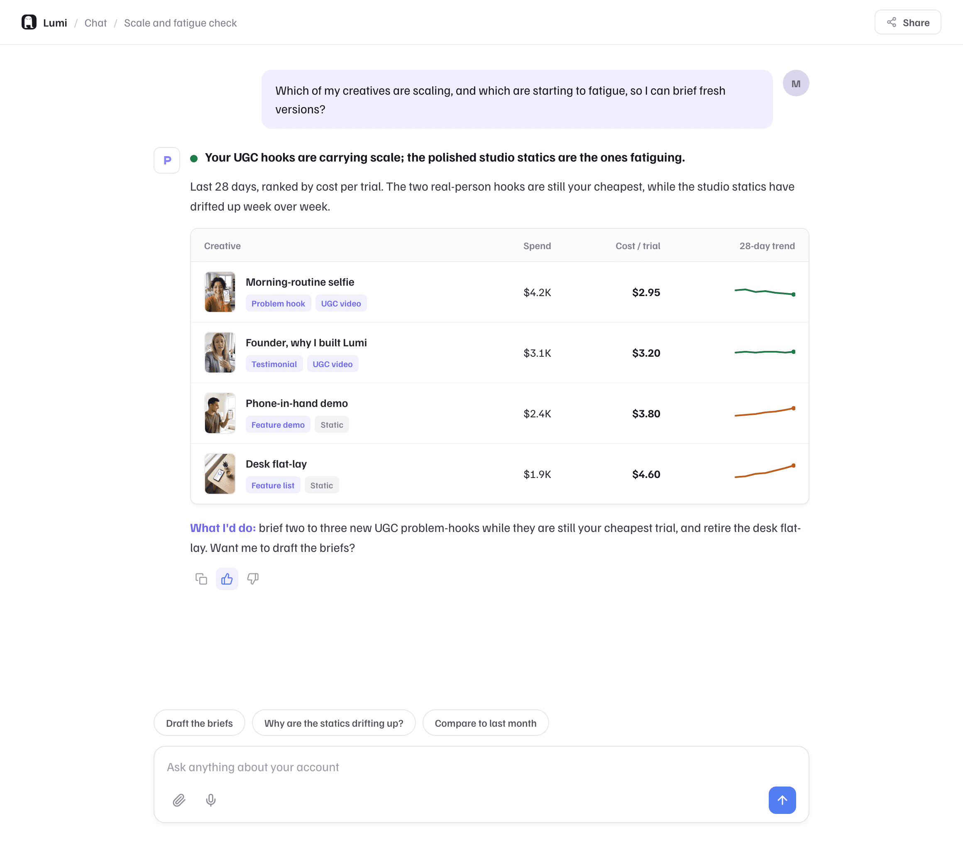The image size is (963, 843).
Task: Click the Morning-routine selfie title
Action: click(x=300, y=282)
